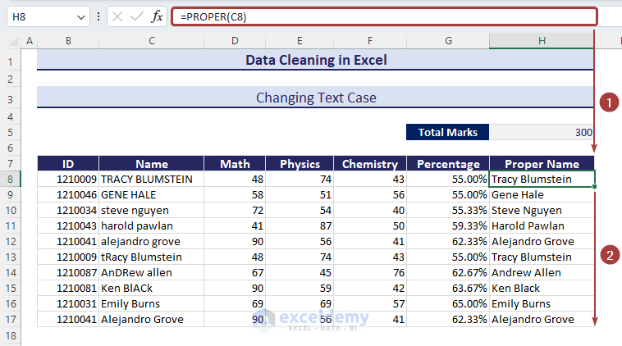Click the fill handle of cell H8

594,187
